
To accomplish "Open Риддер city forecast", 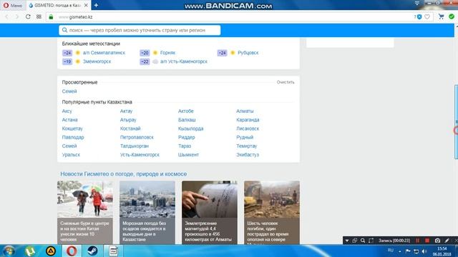I will point(186,137).
